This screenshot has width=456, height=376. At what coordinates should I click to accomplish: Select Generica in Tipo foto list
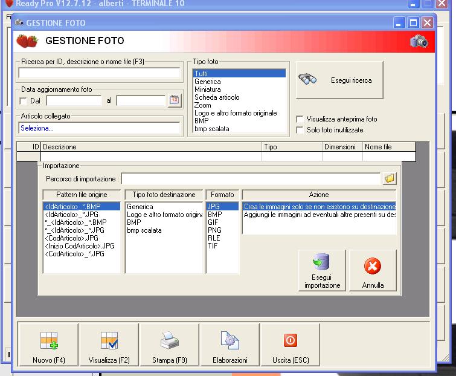[x=239, y=82]
